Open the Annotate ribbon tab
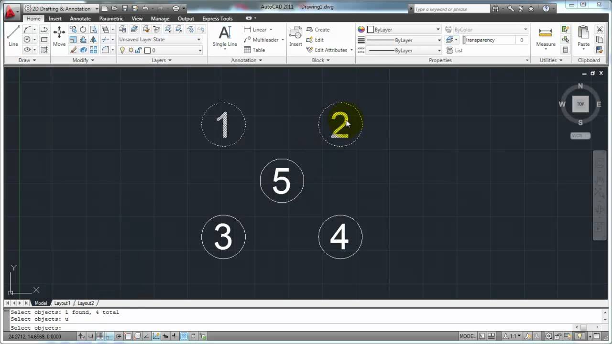 [80, 19]
